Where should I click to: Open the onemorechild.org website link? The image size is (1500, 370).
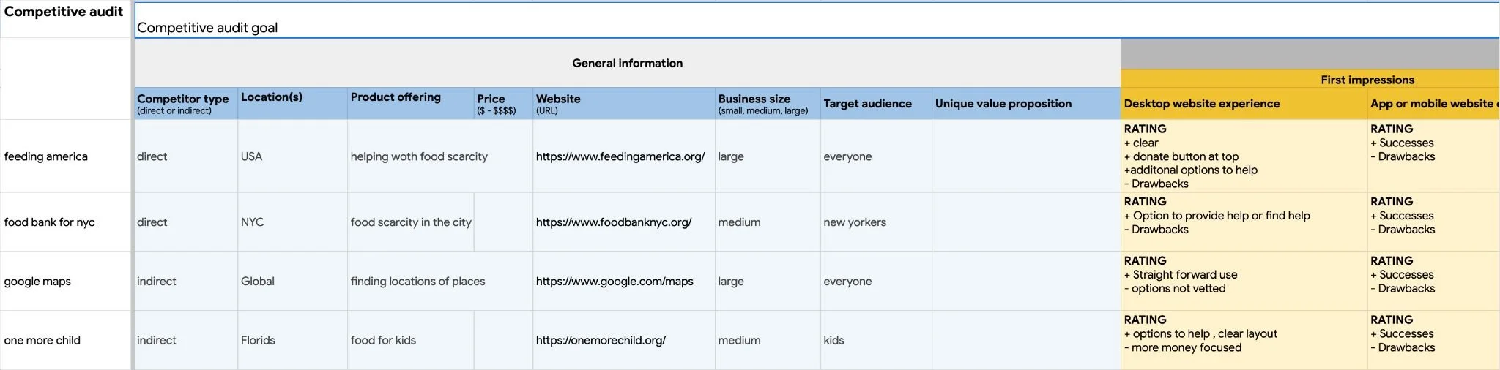[601, 341]
